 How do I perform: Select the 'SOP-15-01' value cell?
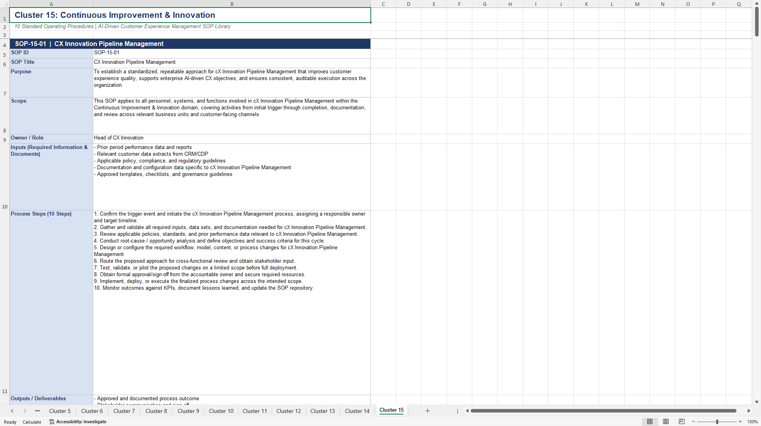pos(232,53)
